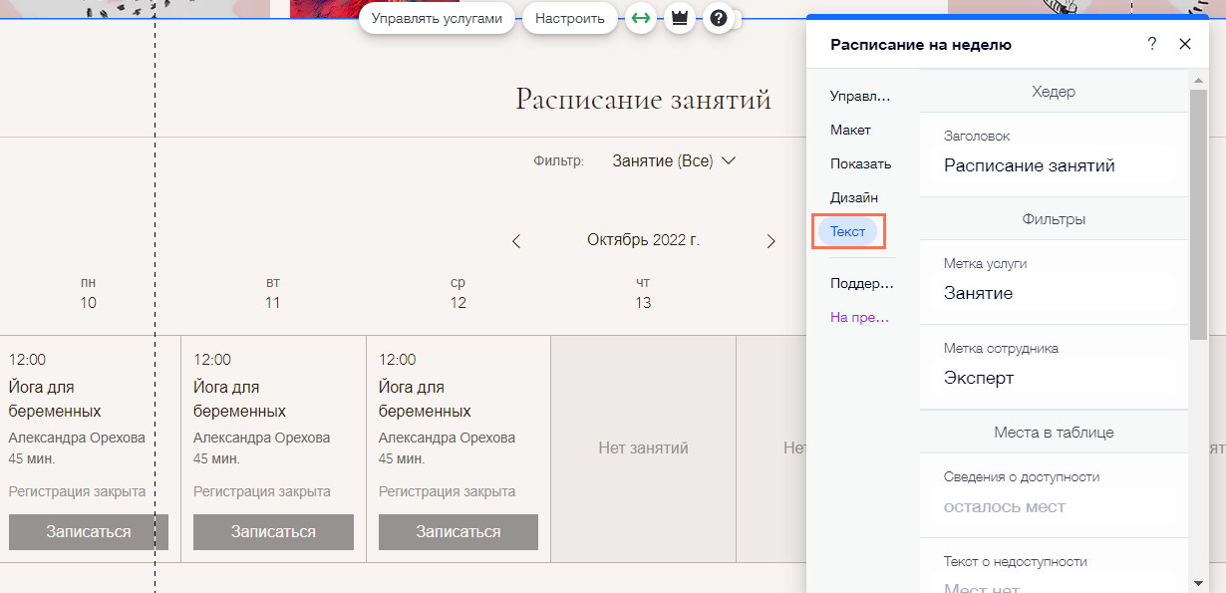Image resolution: width=1226 pixels, height=593 pixels.
Task: Click the Октябрь 2022 г. month label
Action: point(643,240)
